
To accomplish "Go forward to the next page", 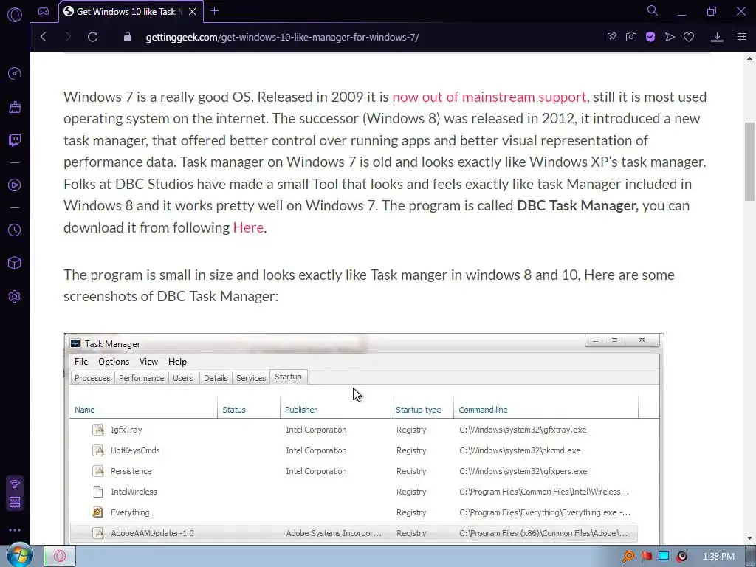I will coord(67,37).
